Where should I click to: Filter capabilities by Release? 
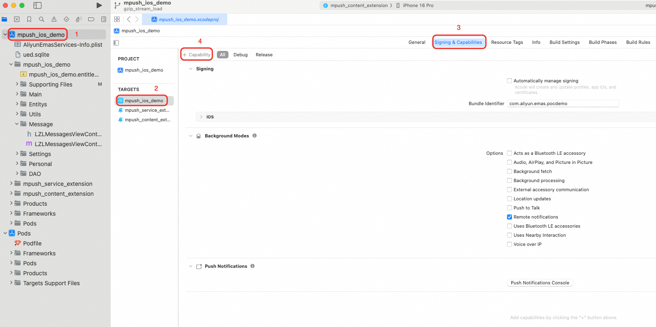pyautogui.click(x=264, y=55)
